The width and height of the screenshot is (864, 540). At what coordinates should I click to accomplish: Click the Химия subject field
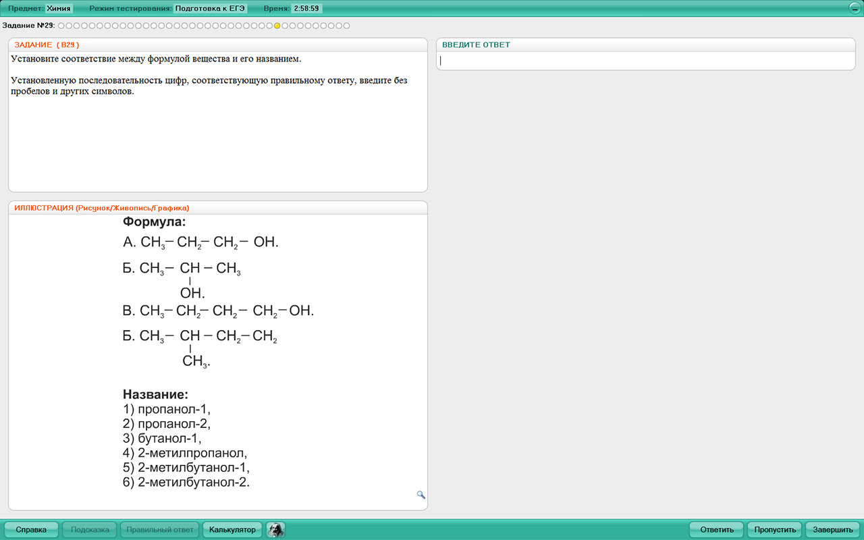[59, 9]
